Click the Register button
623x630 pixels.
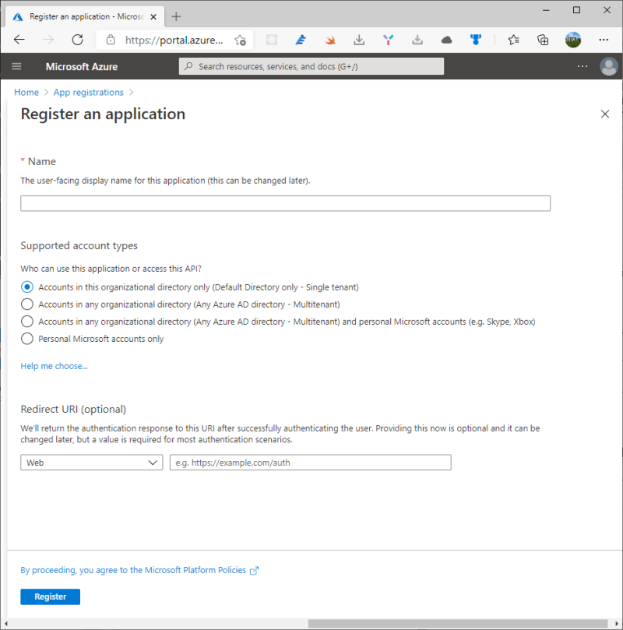[50, 597]
